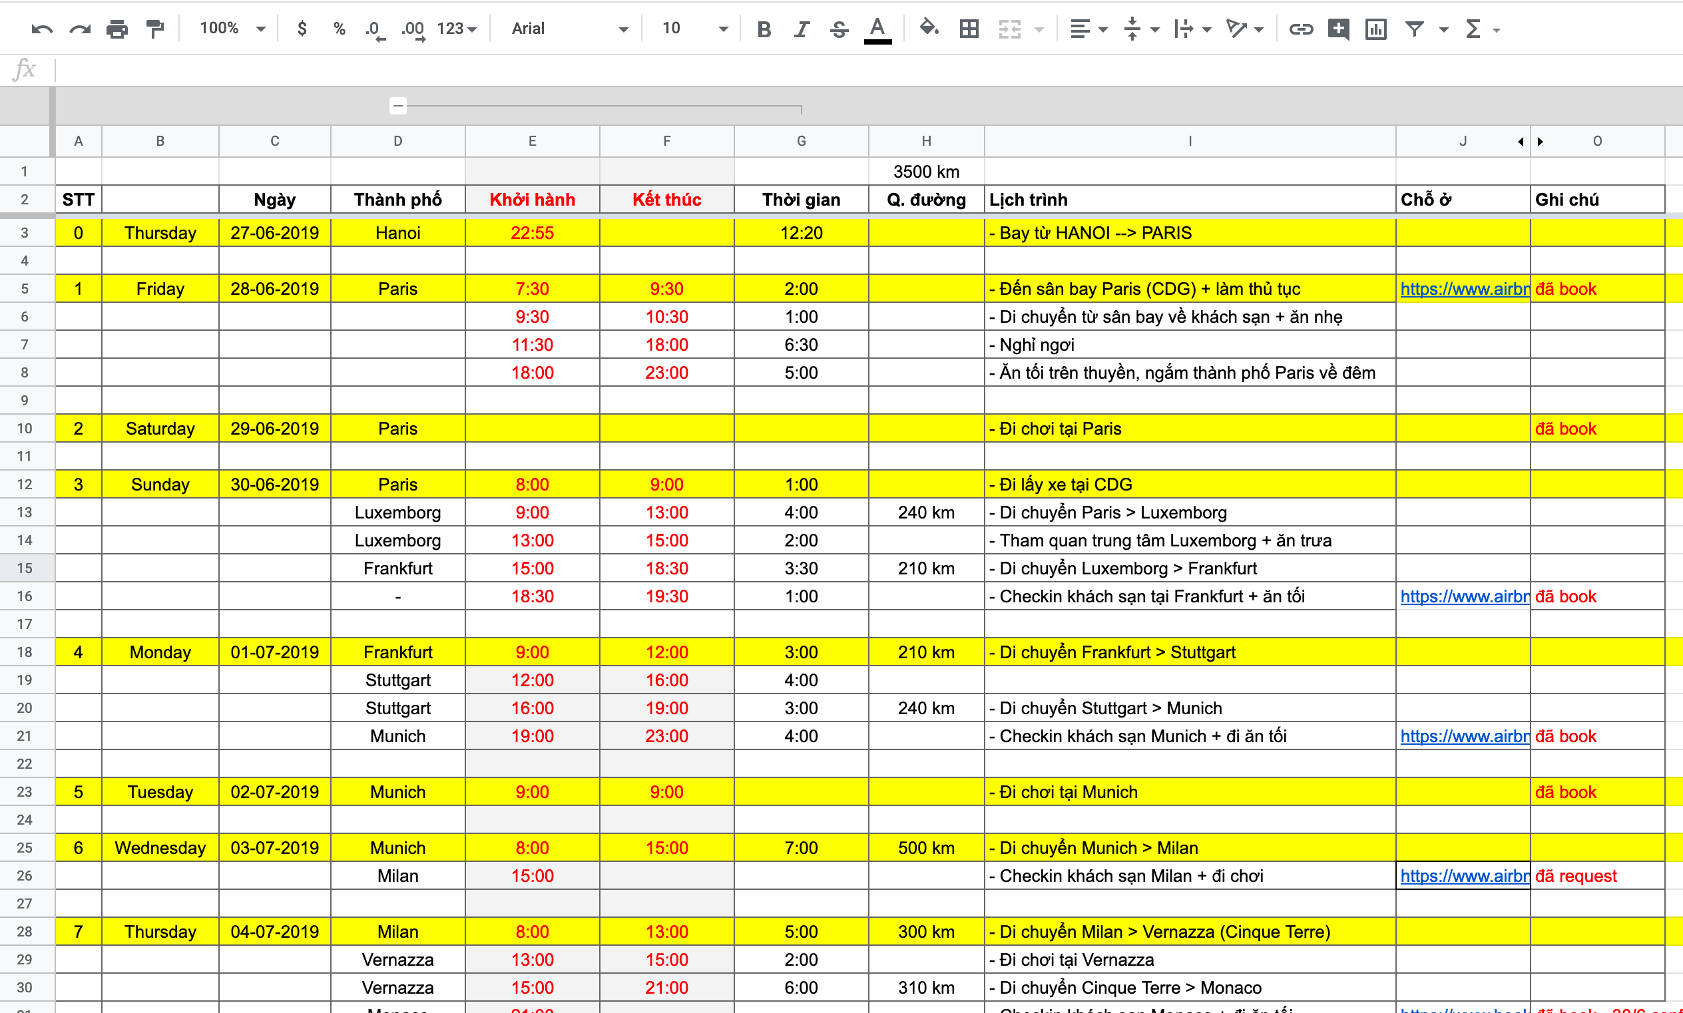The image size is (1683, 1013).
Task: Select the '22:55' departure time cell
Action: (x=532, y=233)
